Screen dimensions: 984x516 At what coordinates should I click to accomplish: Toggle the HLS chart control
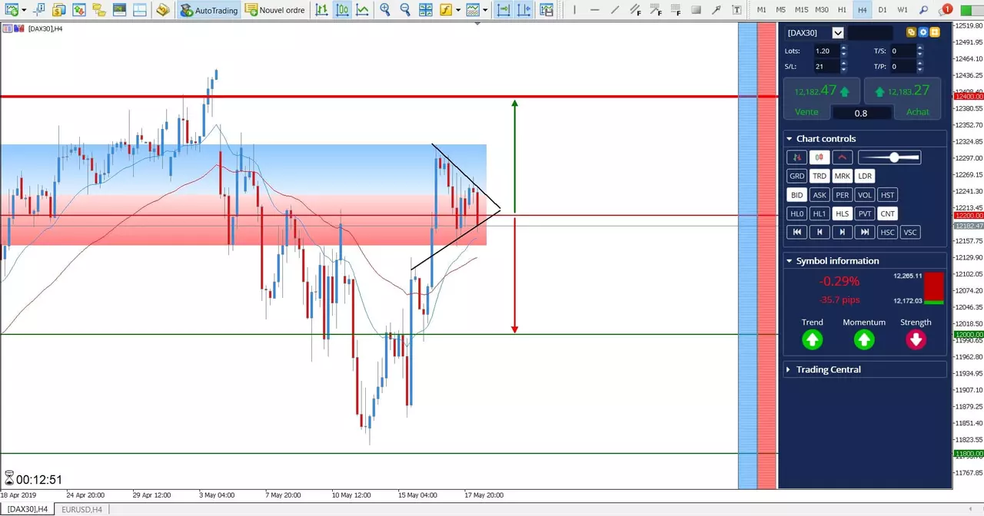click(843, 213)
